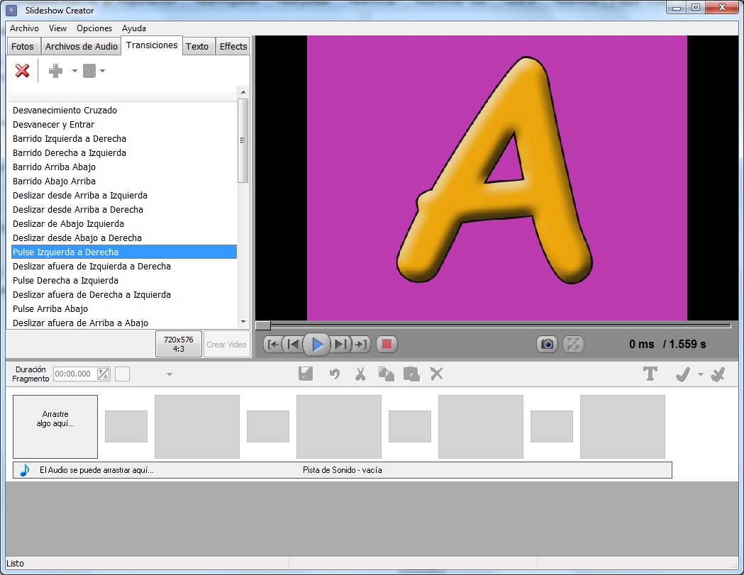Go to the next frame
The image size is (744, 575).
point(340,345)
